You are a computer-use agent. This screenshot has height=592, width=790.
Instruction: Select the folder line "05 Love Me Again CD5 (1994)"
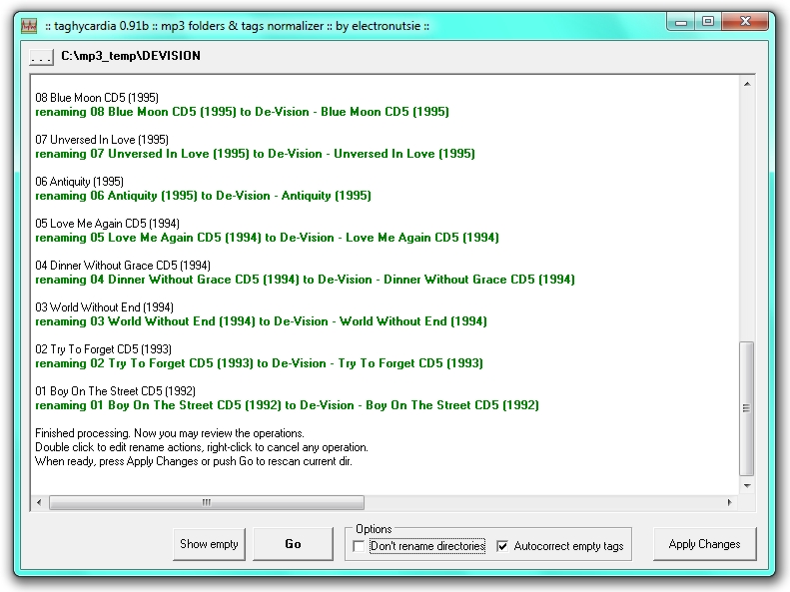(107, 224)
